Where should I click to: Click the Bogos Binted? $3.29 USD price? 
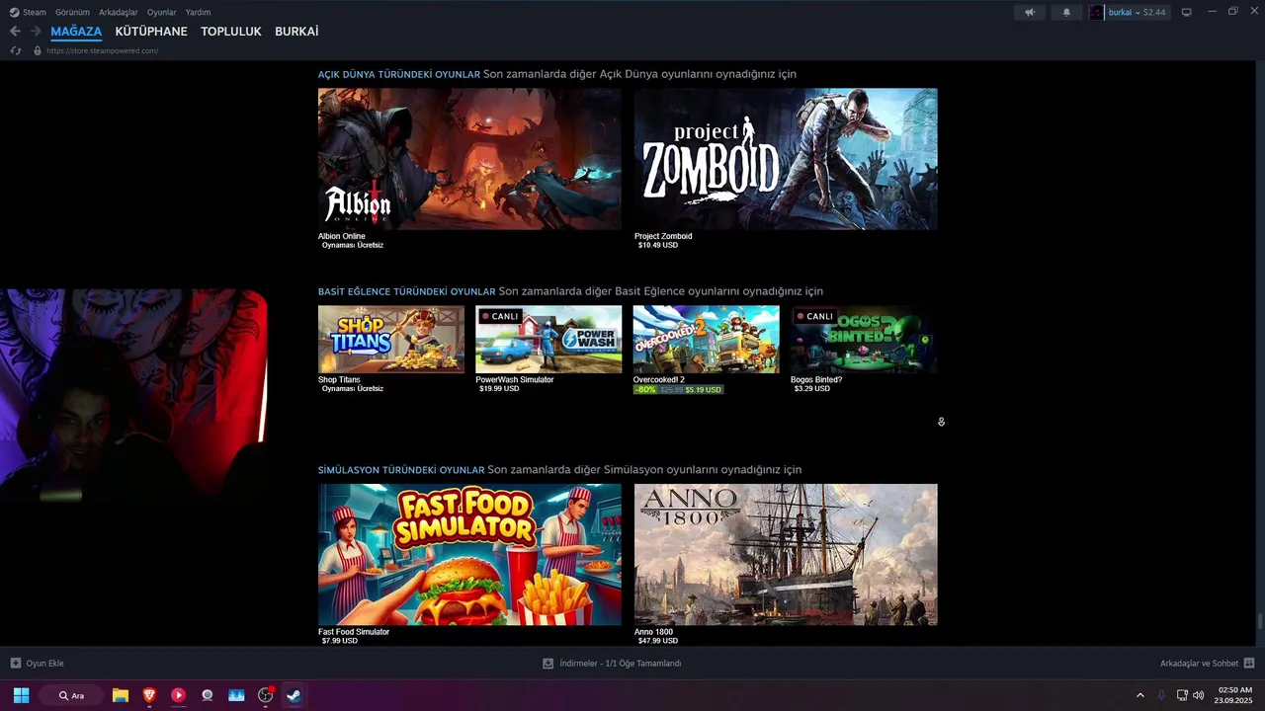(812, 389)
